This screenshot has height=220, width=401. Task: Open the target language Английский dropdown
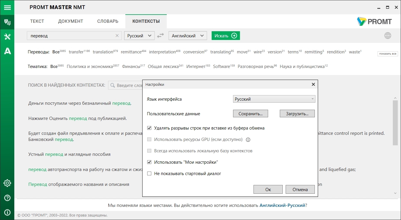tap(188, 36)
